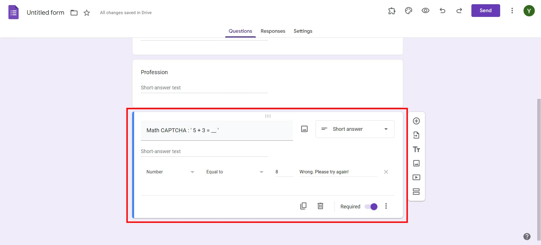This screenshot has height=245, width=541.
Task: Preview the form with the eye icon
Action: click(425, 11)
